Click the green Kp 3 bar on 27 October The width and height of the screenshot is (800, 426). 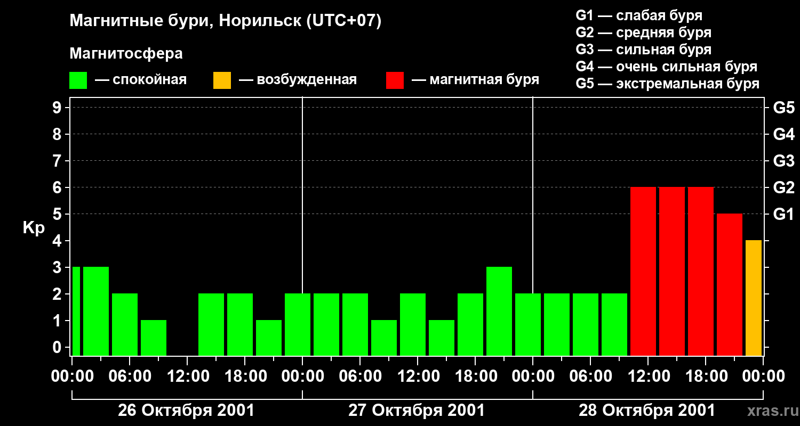[x=499, y=311]
